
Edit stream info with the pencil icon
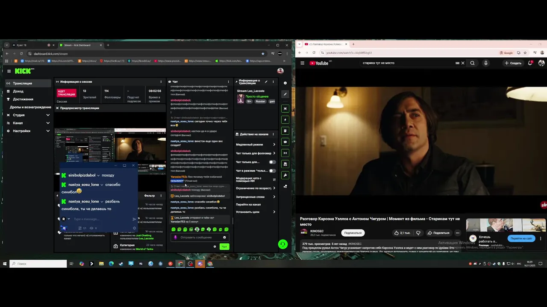pyautogui.click(x=266, y=81)
